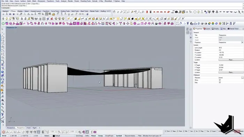Open the Paneling Tools menu

point(85,1)
